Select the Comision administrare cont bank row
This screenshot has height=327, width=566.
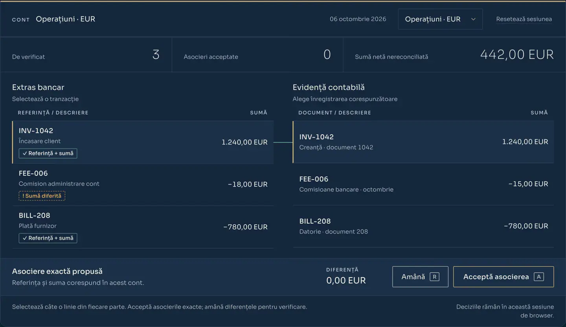(143, 185)
